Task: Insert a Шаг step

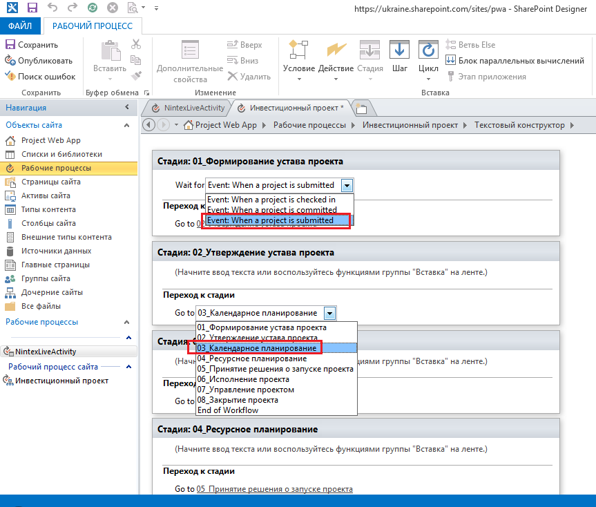Action: click(399, 56)
